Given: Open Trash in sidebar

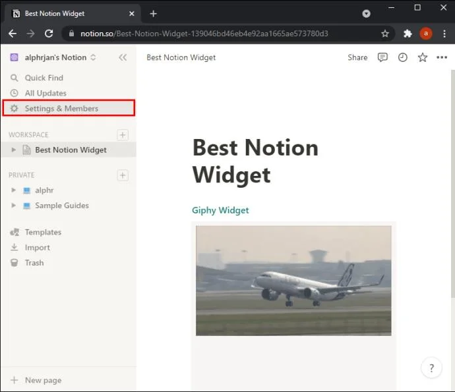Looking at the screenshot, I should 69,263.
